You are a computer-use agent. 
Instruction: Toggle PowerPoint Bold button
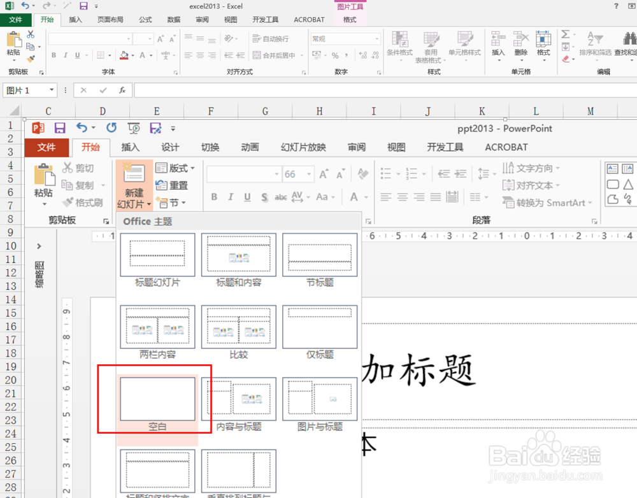(x=214, y=197)
